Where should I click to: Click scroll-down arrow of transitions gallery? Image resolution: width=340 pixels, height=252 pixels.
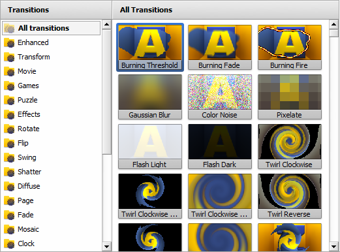click(333, 247)
